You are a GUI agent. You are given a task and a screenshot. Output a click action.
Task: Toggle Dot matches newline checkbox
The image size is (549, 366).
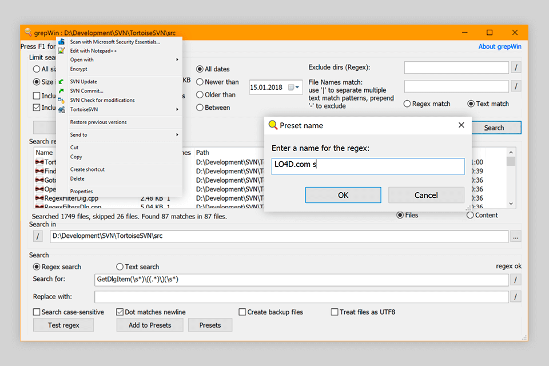[120, 312]
